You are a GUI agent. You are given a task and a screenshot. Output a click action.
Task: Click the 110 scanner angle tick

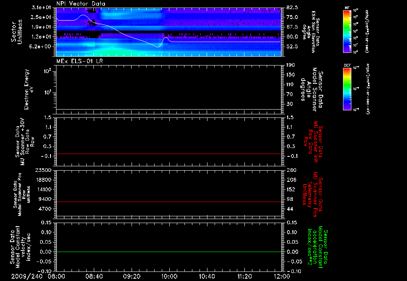[291, 85]
